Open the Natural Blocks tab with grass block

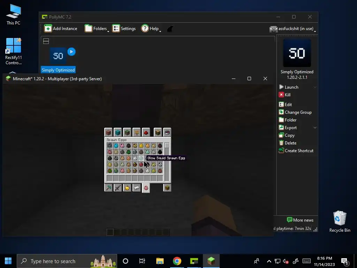click(127, 132)
